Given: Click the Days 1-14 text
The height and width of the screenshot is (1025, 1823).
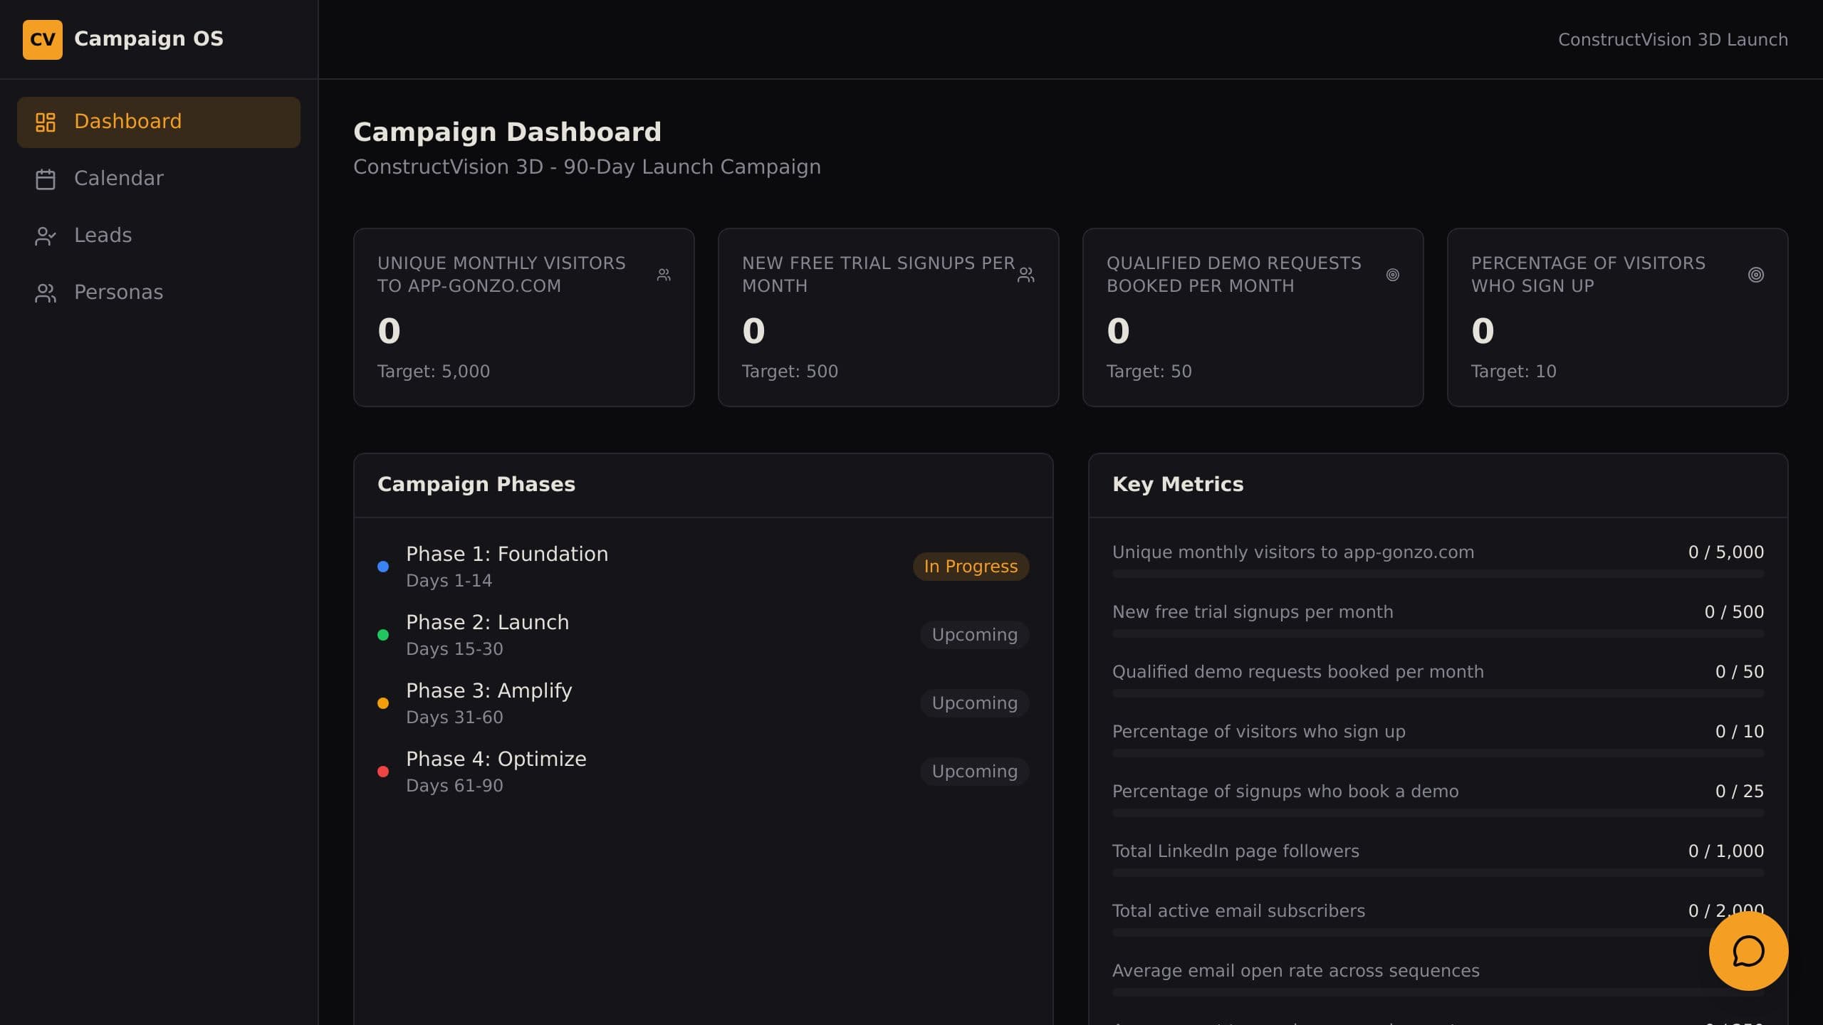Looking at the screenshot, I should pyautogui.click(x=449, y=581).
